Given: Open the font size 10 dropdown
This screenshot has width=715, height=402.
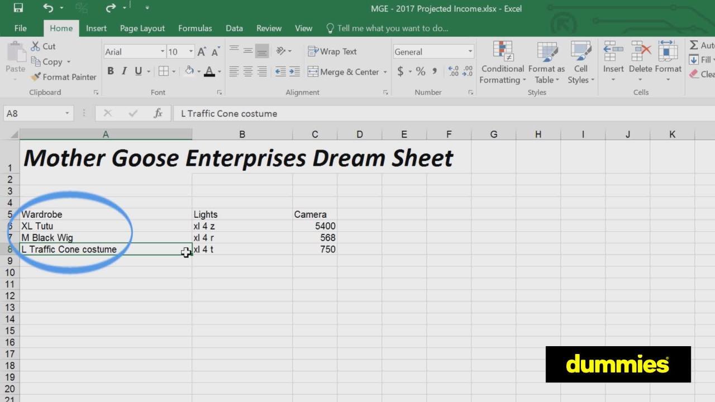Looking at the screenshot, I should coord(191,52).
